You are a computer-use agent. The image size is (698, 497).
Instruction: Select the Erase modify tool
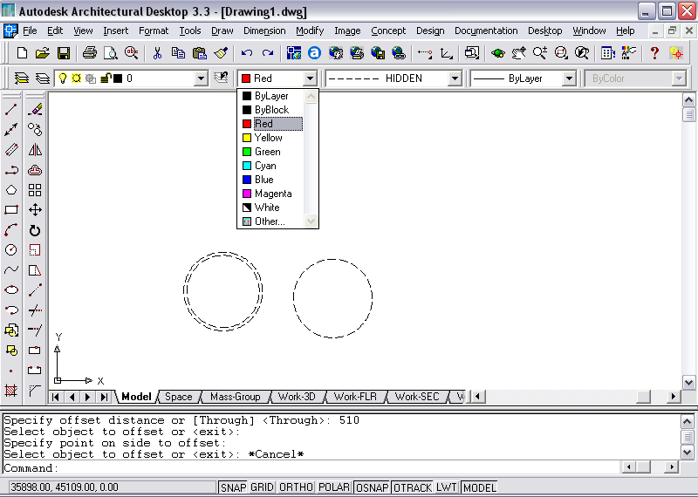click(35, 109)
